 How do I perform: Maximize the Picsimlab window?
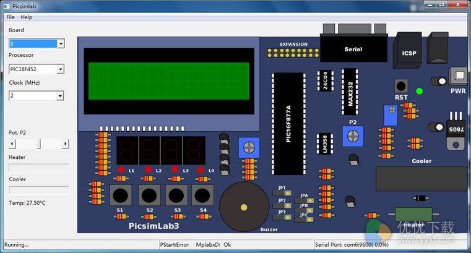(441, 4)
